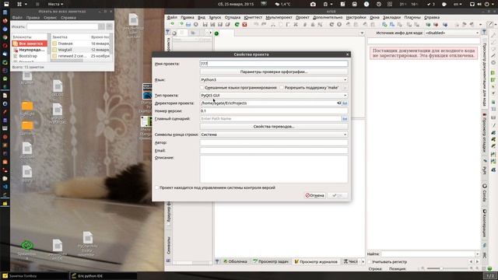Click into the Email field
498x280 pixels.
click(274, 151)
